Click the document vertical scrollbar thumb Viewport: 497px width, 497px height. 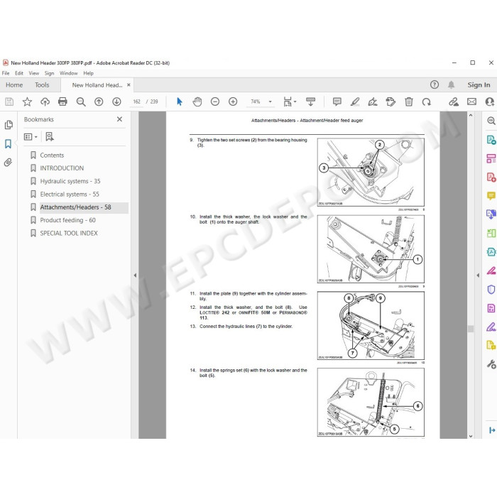point(471,329)
